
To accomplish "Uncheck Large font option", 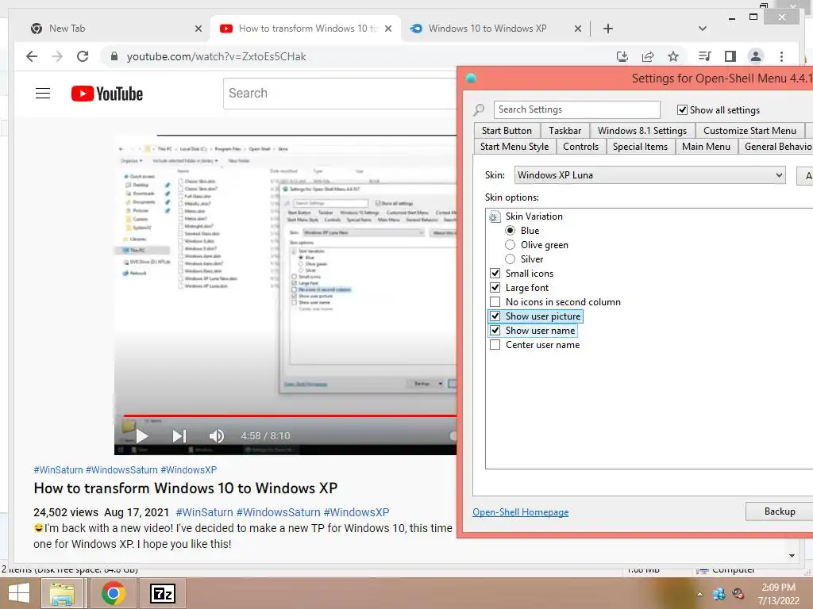I will pos(495,287).
